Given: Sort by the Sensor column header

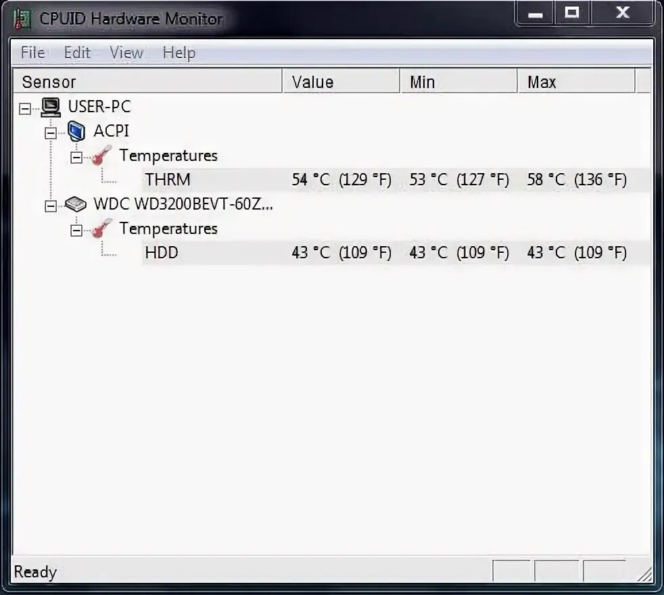Looking at the screenshot, I should 147,81.
